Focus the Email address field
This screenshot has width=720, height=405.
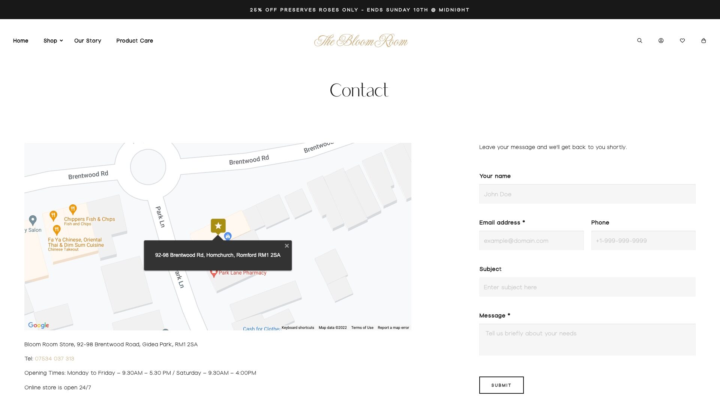point(531,240)
